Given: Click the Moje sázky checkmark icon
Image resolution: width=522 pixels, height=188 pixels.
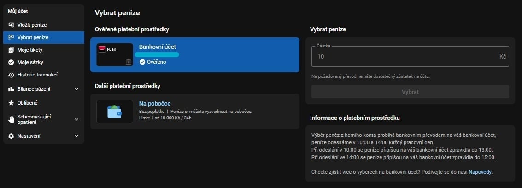Looking at the screenshot, I should click(x=11, y=62).
